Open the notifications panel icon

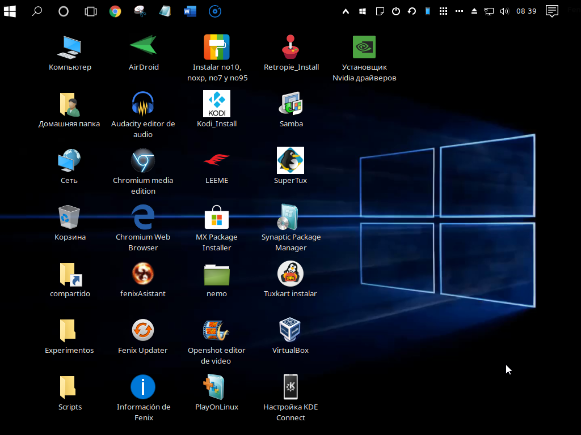[551, 11]
